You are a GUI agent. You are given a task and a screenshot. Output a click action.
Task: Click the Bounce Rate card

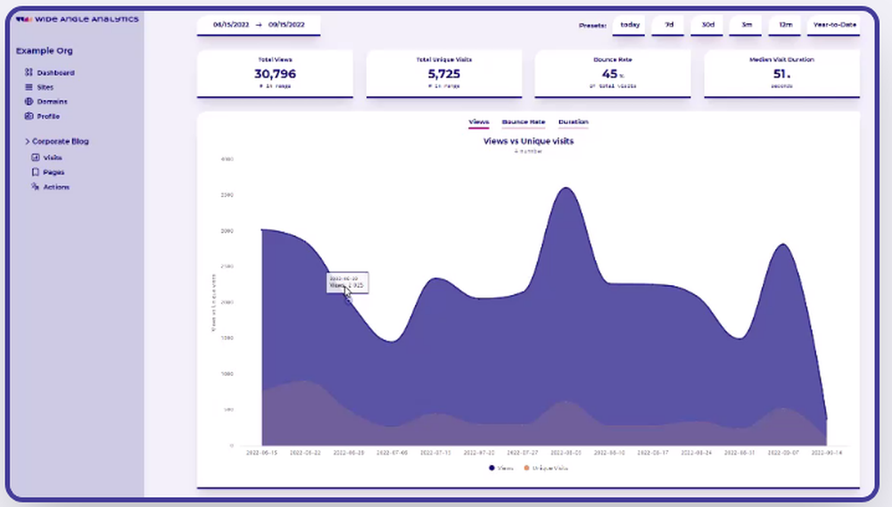tap(613, 73)
